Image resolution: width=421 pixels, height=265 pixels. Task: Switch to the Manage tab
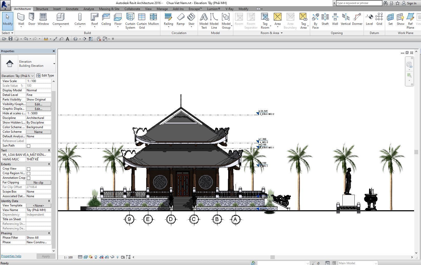click(162, 9)
